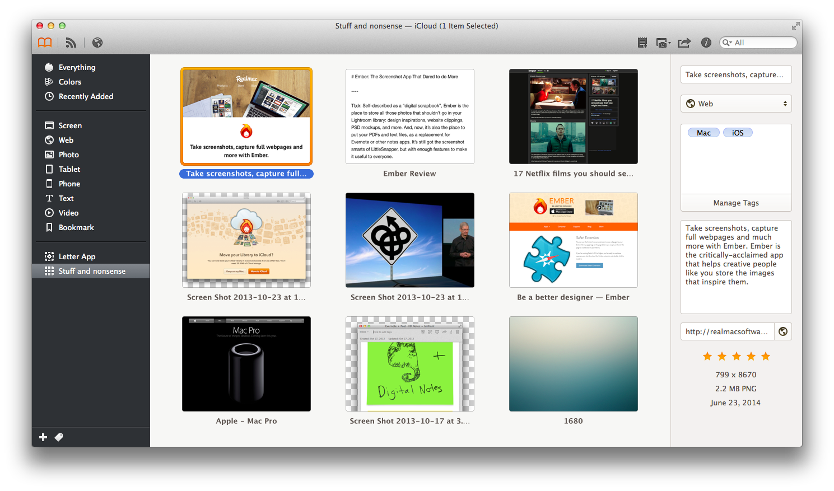The image size is (834, 491).
Task: Select the Move your Library to iCloud screenshot
Action: pyautogui.click(x=246, y=240)
